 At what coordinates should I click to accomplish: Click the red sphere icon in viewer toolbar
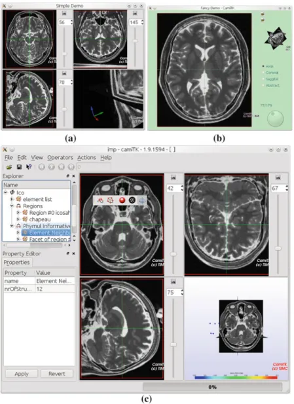click(122, 200)
